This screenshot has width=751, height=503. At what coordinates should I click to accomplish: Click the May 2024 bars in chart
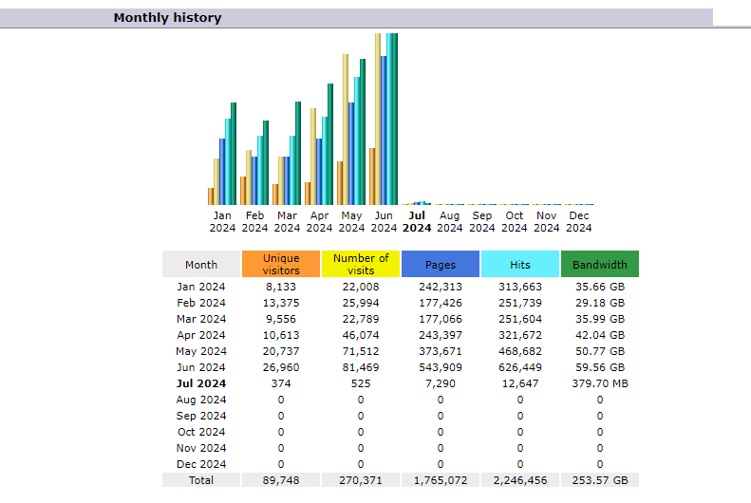pos(351,133)
